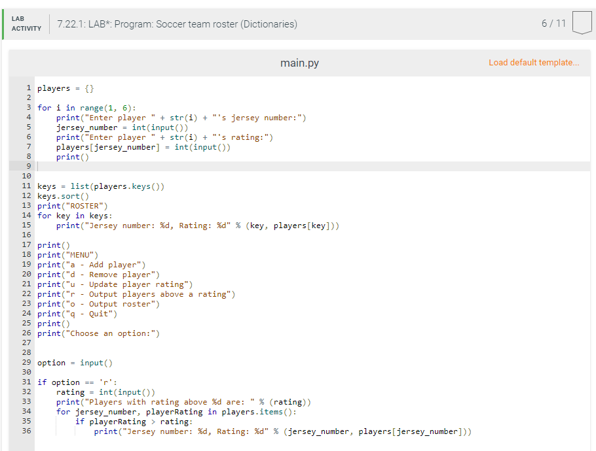Place cursor on option = input() line
Viewport: 596px width, 451px height.
[x=72, y=362]
